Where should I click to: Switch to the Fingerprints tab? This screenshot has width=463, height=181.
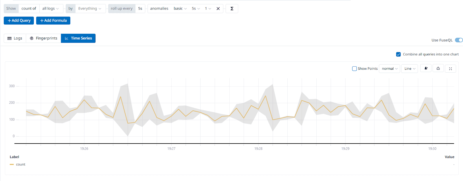click(x=43, y=38)
